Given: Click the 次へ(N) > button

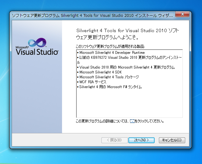Looking at the screenshot, I should tap(141, 140).
